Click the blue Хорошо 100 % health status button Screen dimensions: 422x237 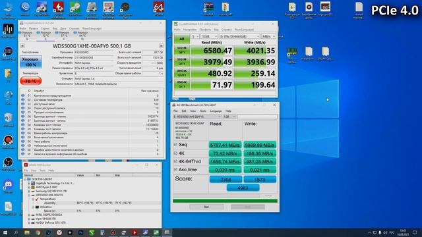click(x=31, y=62)
